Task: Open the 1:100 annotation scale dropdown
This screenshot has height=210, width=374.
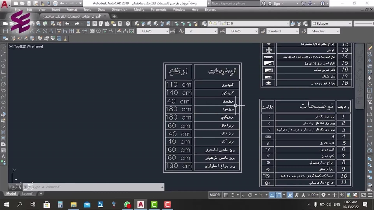Action: pos(313,195)
